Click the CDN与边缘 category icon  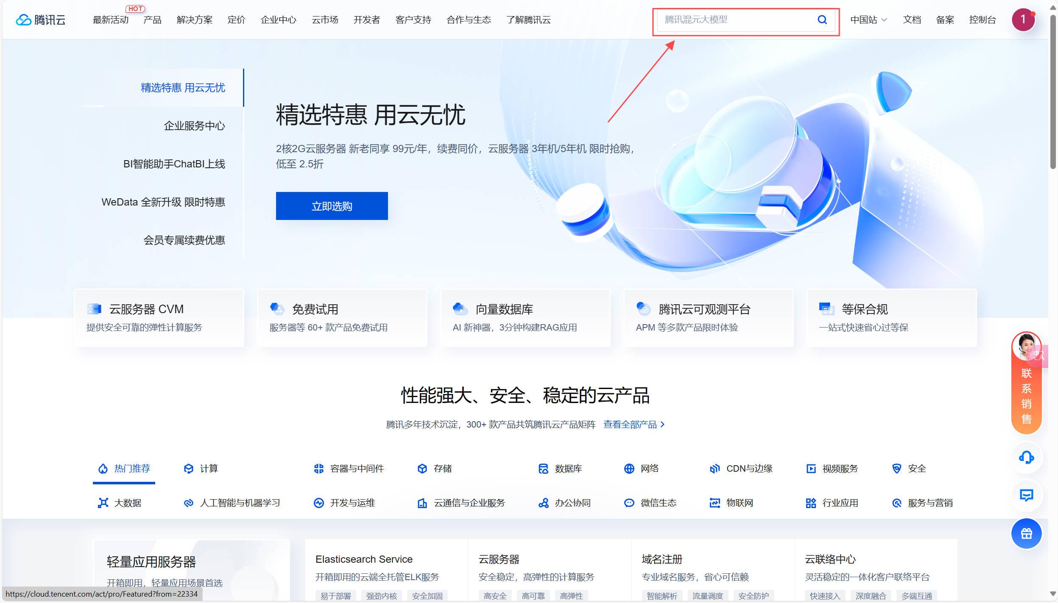(x=715, y=468)
